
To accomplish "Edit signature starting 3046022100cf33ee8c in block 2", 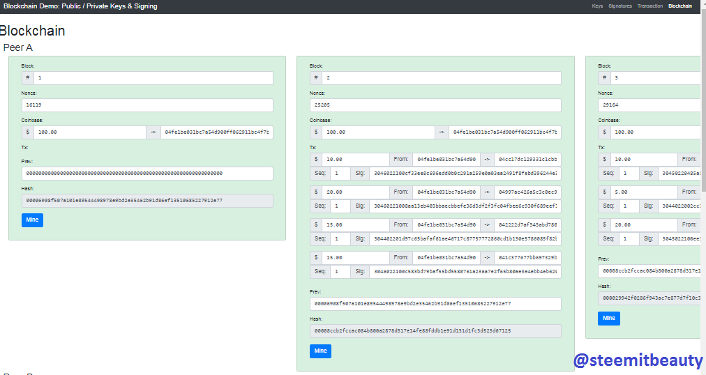I will (x=465, y=173).
